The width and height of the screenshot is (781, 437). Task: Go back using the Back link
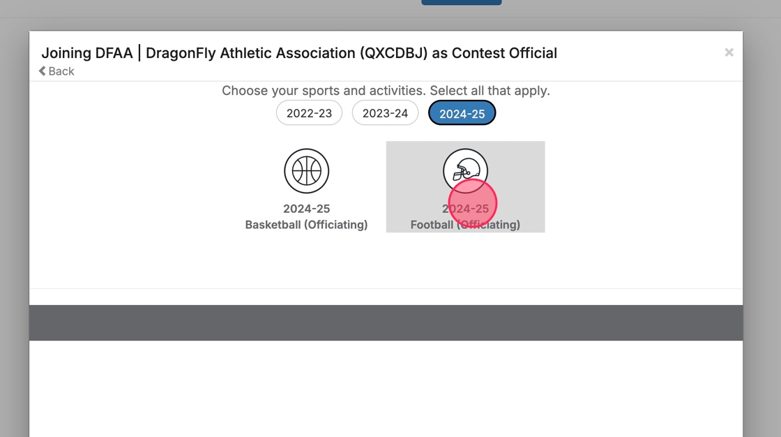click(61, 71)
